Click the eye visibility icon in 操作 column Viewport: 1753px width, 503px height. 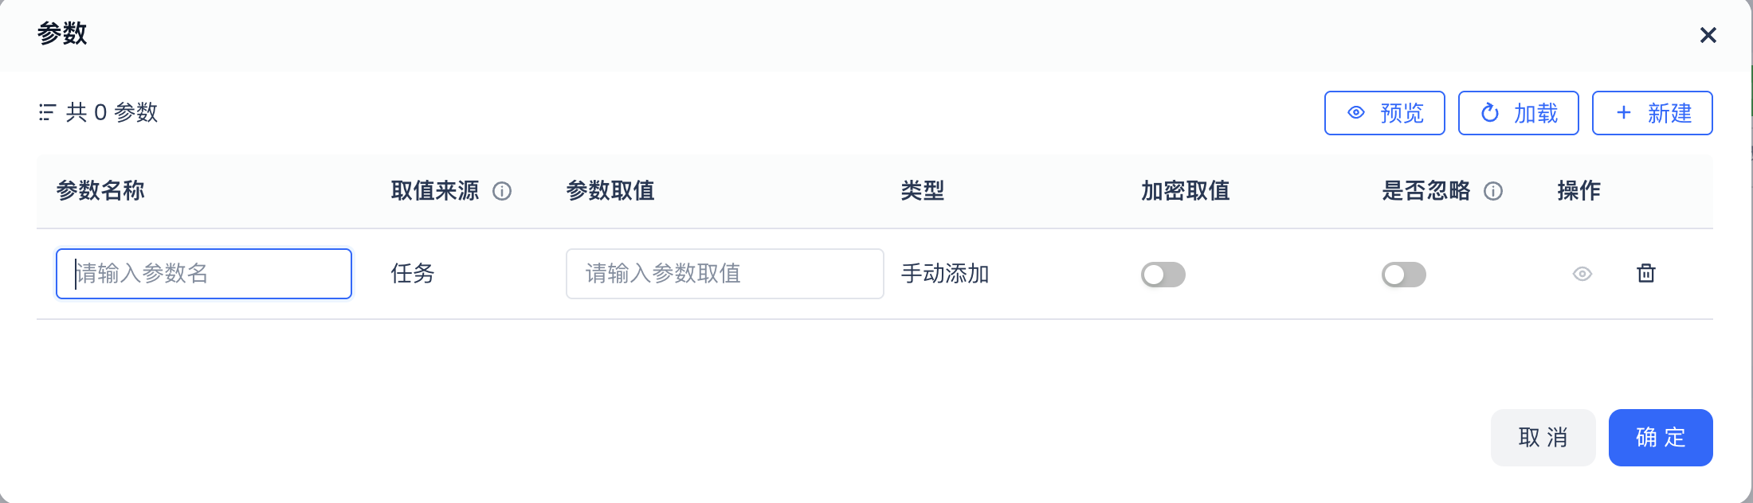pos(1582,274)
